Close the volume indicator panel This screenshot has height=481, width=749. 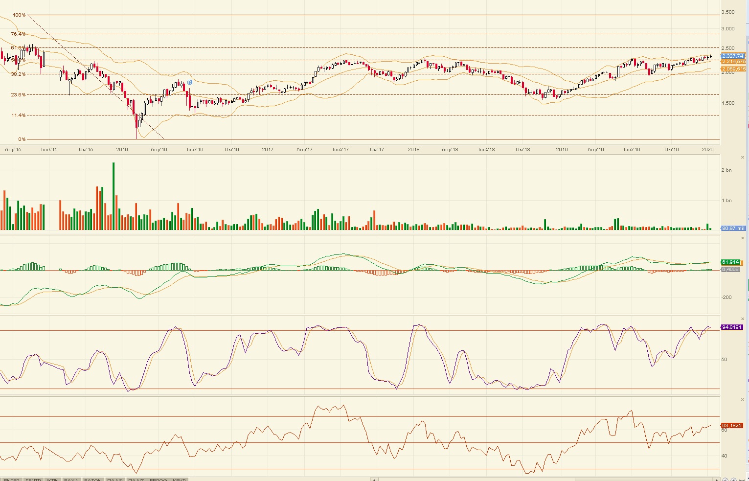click(x=743, y=158)
